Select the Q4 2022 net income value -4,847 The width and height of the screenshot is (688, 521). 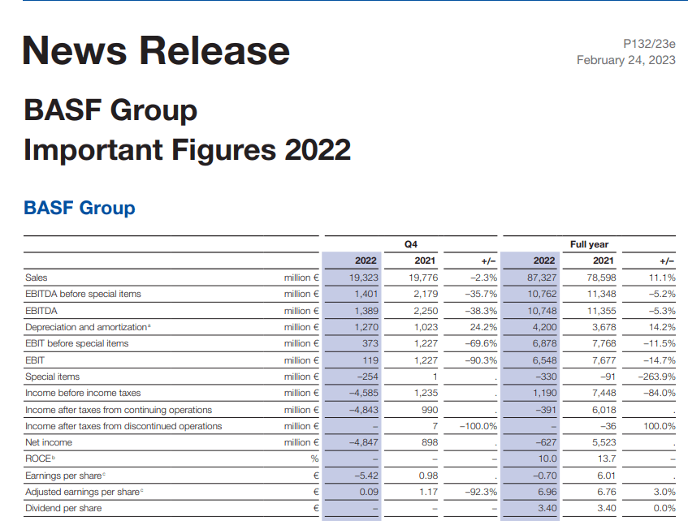pyautogui.click(x=362, y=442)
